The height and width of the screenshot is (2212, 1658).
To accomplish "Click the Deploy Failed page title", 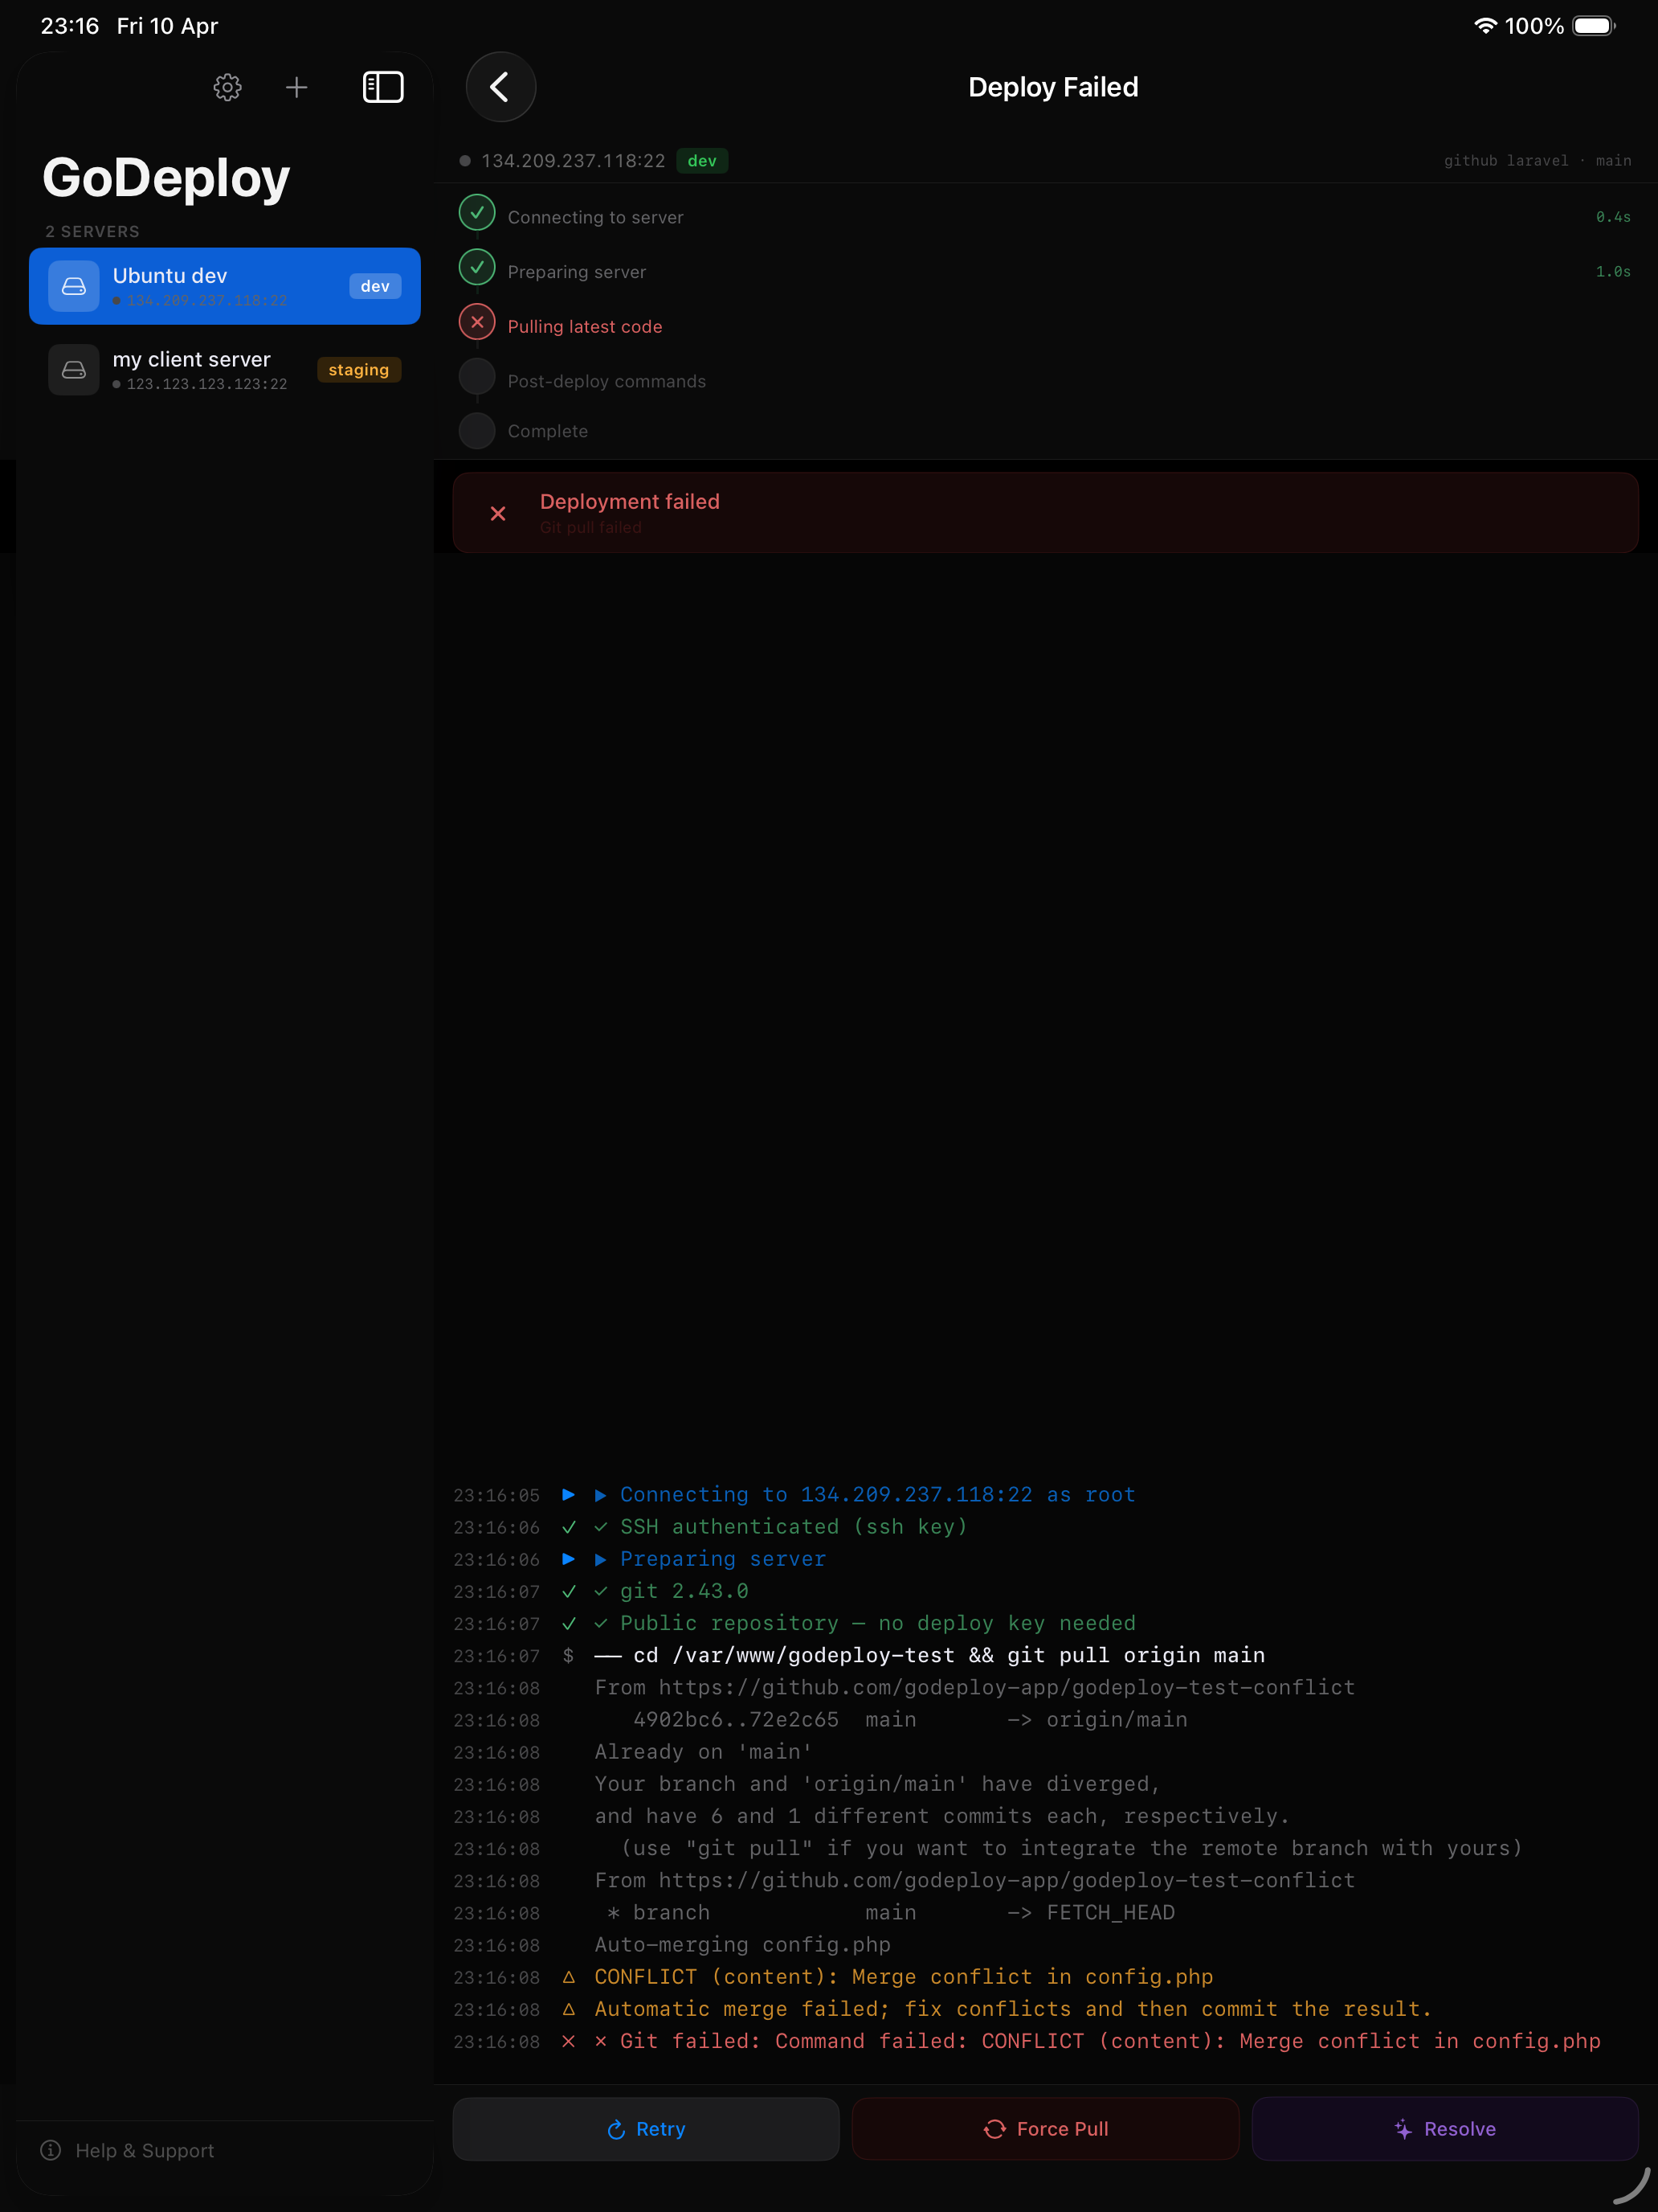I will pos(1053,87).
